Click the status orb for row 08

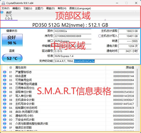point(5,100)
